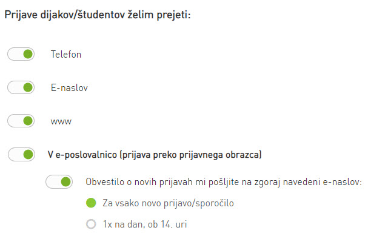Click the Prijave dijakov/študentov želim prejeti heading
This screenshot has height=233, width=368.
(x=98, y=15)
